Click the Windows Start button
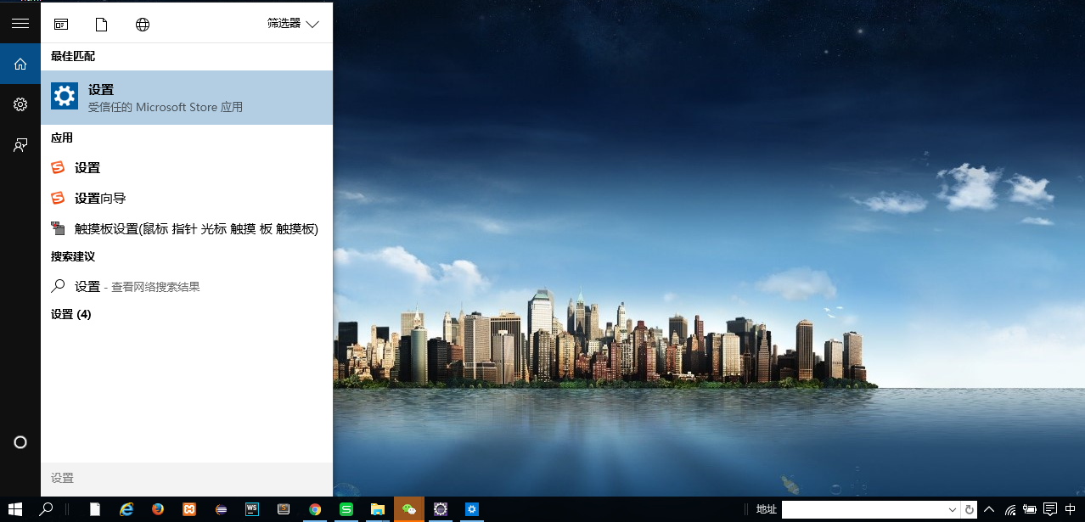 14,509
